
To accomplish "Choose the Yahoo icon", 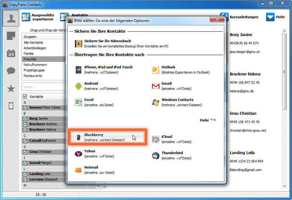I will coord(79,154).
